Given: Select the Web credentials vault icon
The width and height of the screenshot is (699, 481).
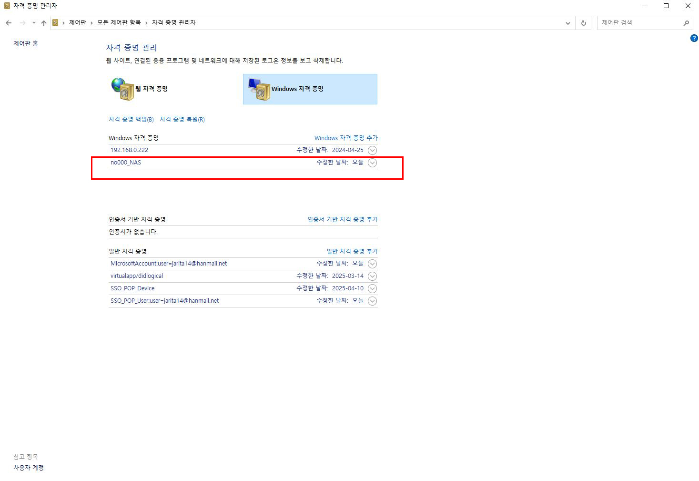Looking at the screenshot, I should pos(123,89).
